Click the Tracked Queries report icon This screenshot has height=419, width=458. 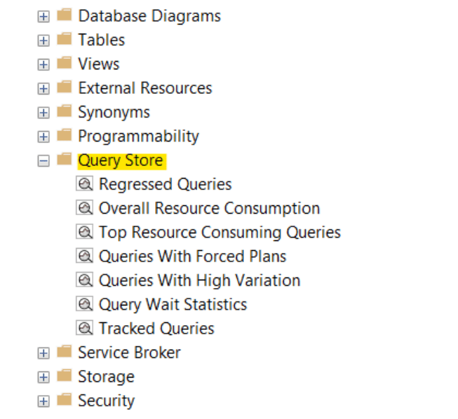(84, 328)
